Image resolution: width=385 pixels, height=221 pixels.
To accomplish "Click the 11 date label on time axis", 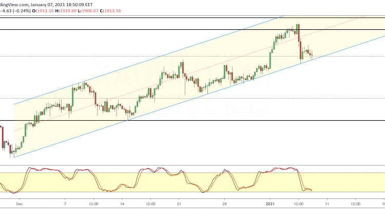I will click(x=328, y=204).
